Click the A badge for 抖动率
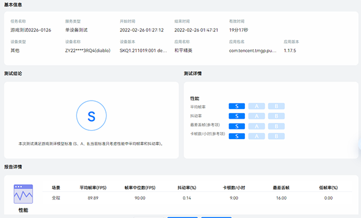Screen dimensions: 361x218 [256, 116]
